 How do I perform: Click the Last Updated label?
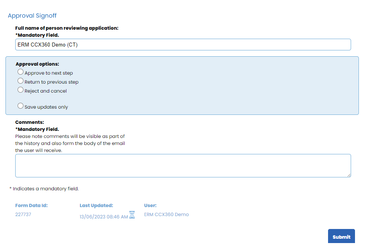[96, 206]
